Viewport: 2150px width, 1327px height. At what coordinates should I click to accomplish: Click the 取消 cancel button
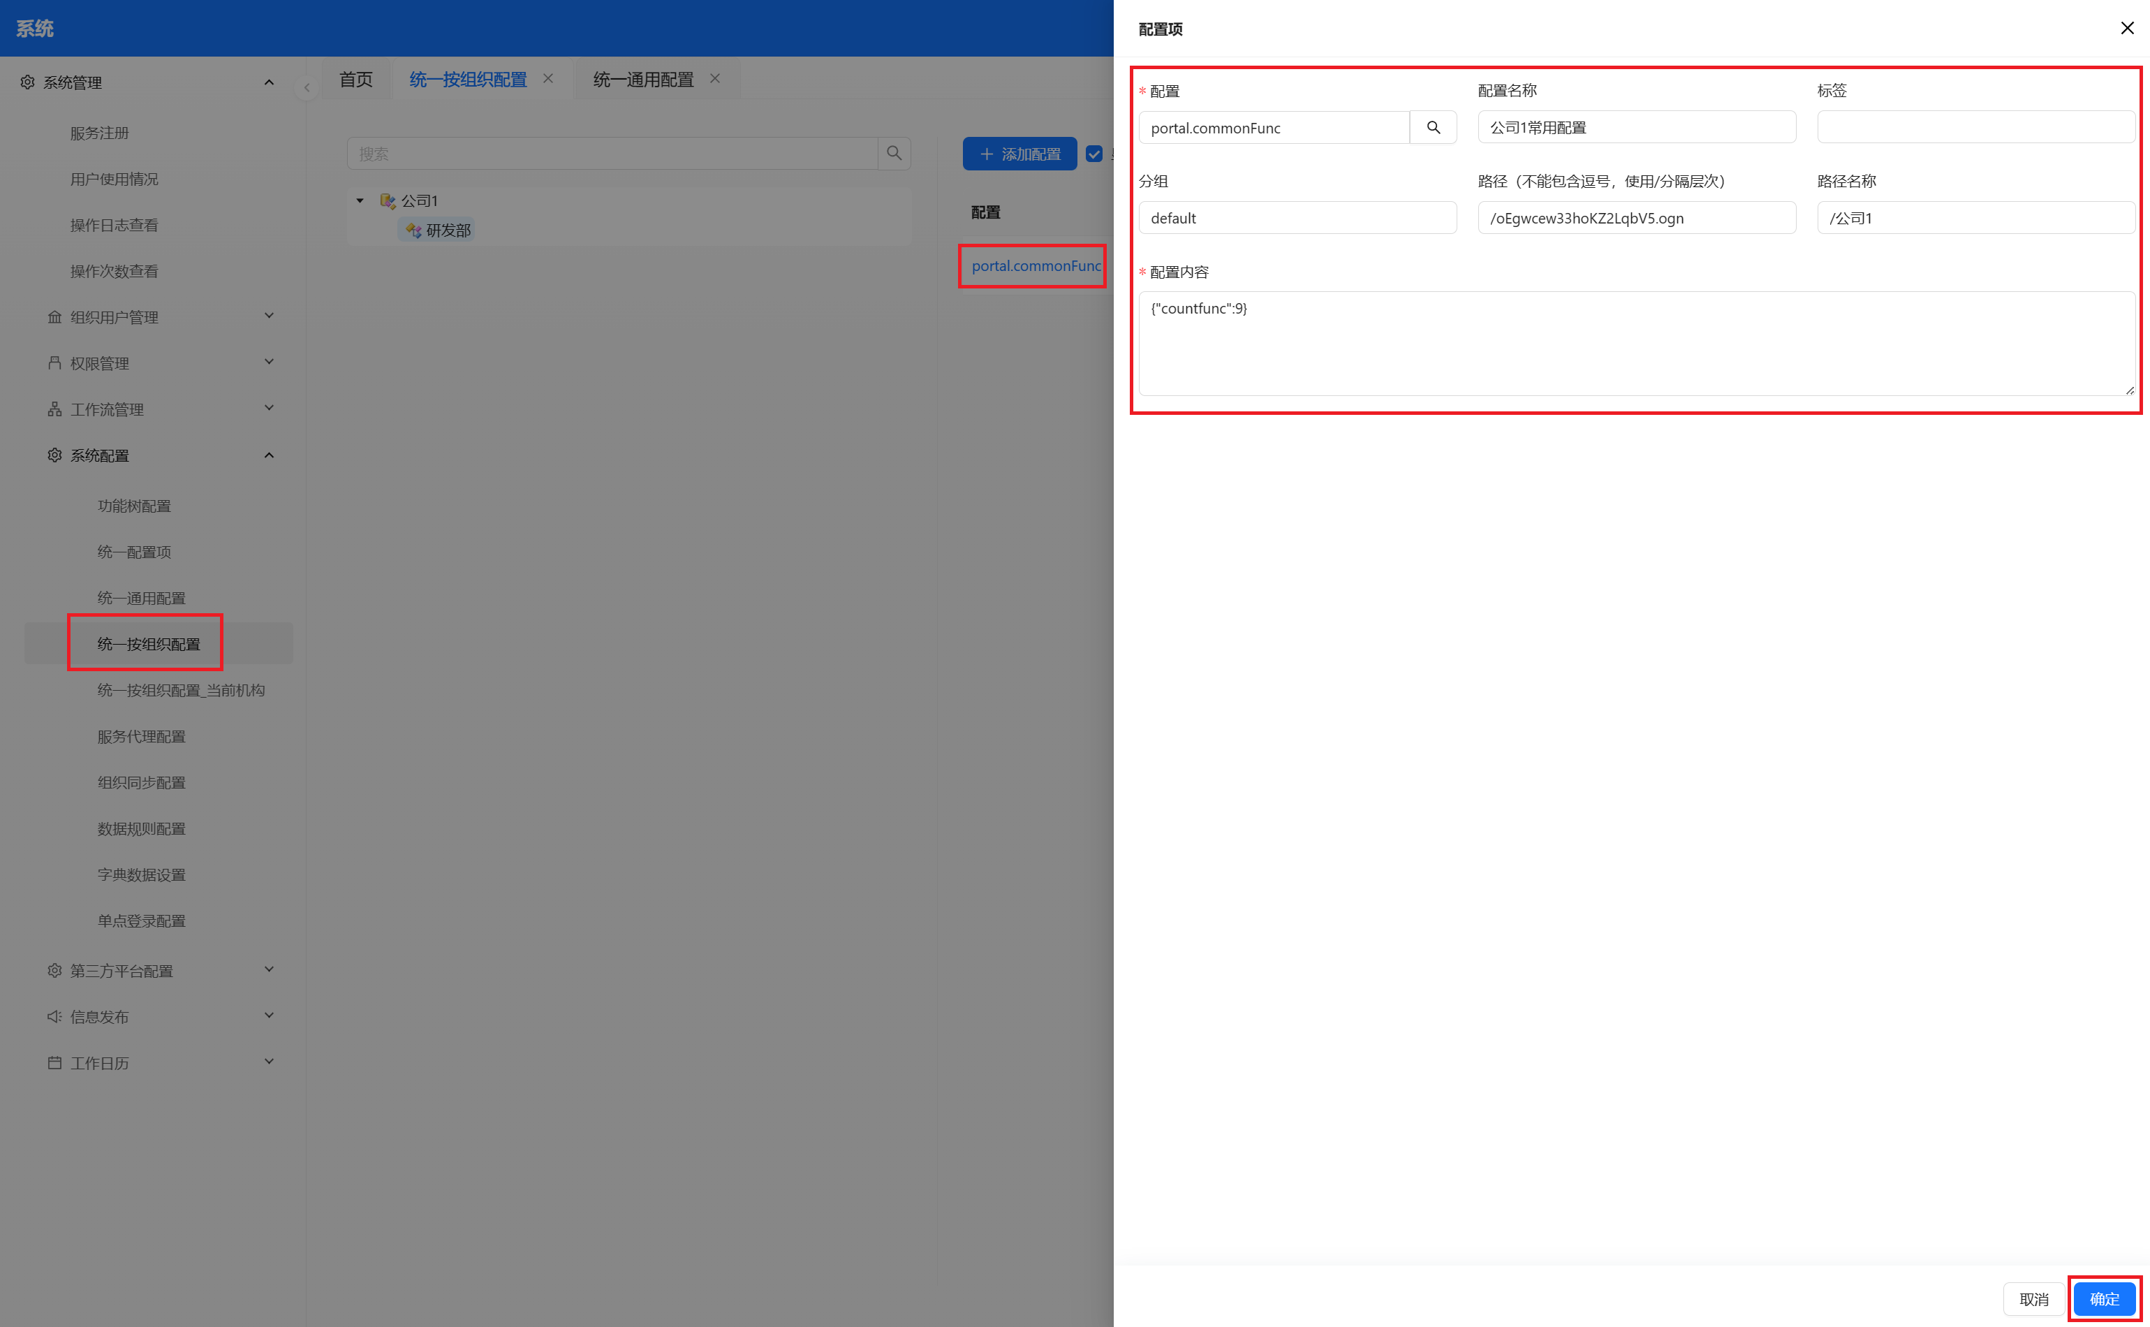2033,1298
